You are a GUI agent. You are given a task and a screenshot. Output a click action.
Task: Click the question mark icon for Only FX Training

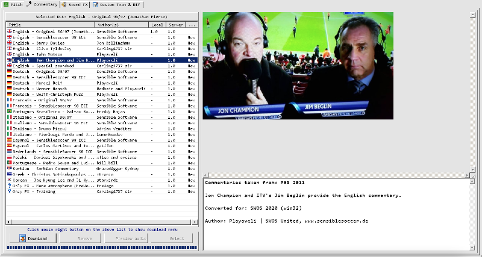(x=9, y=191)
